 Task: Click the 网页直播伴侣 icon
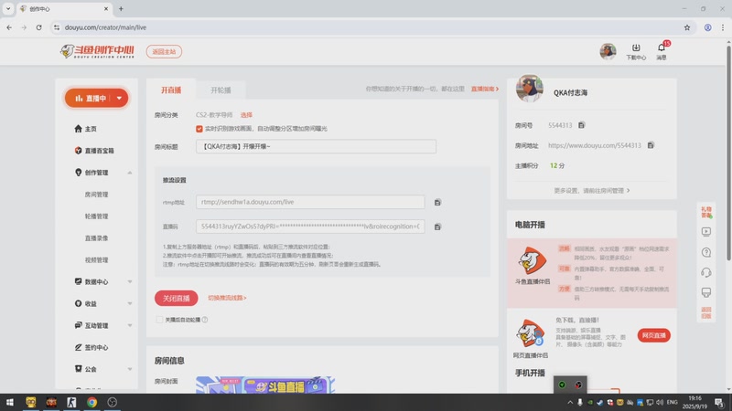pos(531,332)
